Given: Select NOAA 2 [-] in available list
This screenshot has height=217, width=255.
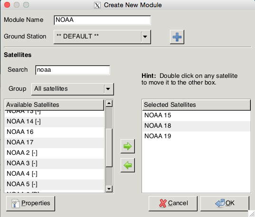Looking at the screenshot, I should coord(54,153).
